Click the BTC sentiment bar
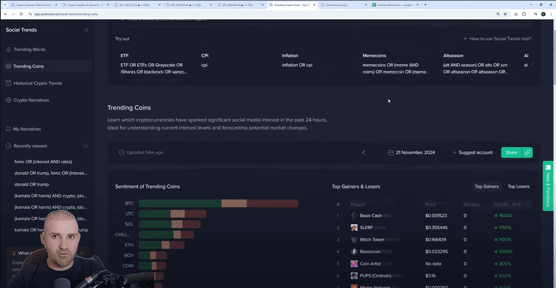Image resolution: width=556 pixels, height=288 pixels. 218,203
